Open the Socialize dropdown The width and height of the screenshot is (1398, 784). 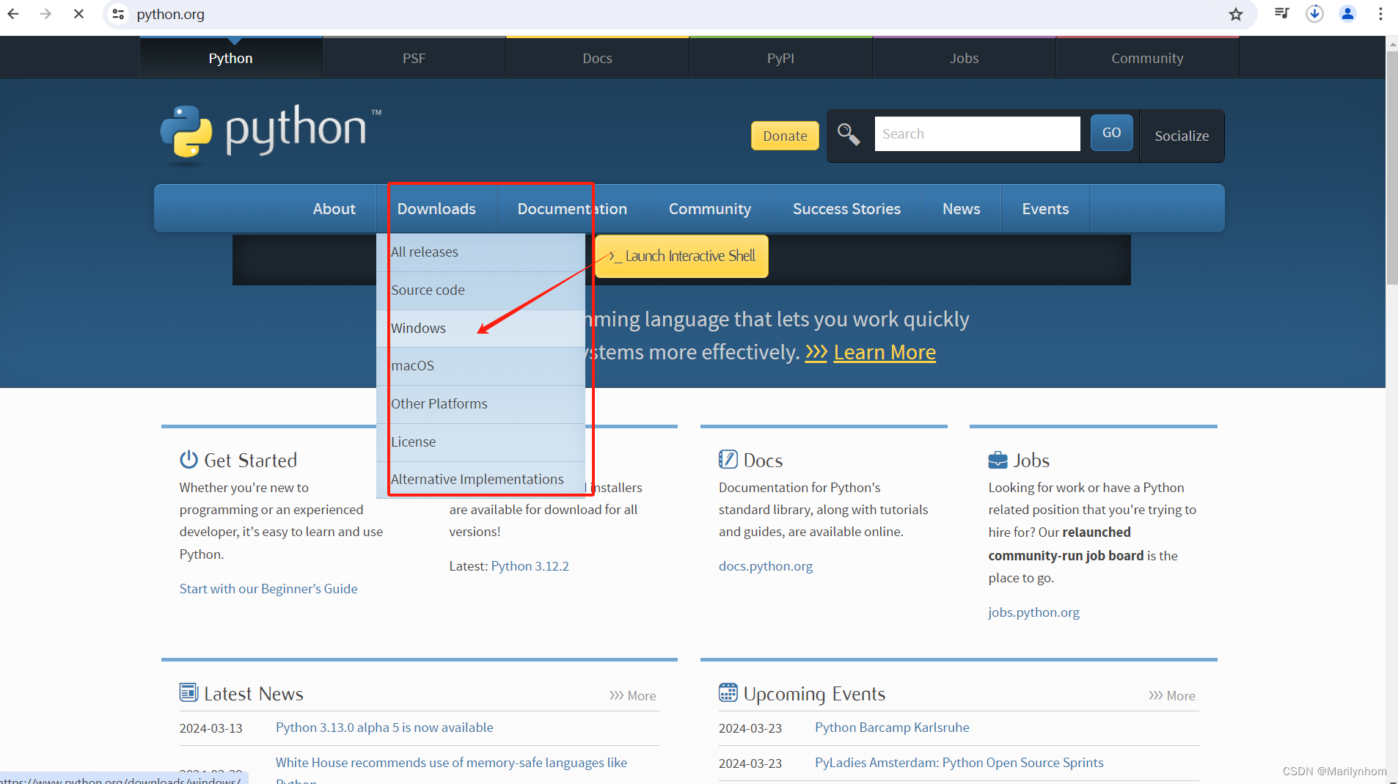[1182, 136]
